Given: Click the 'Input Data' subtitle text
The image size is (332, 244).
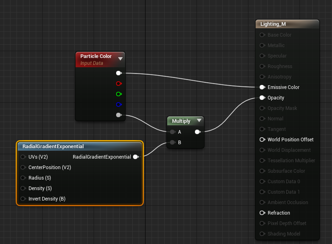Looking at the screenshot, I should click(92, 63).
